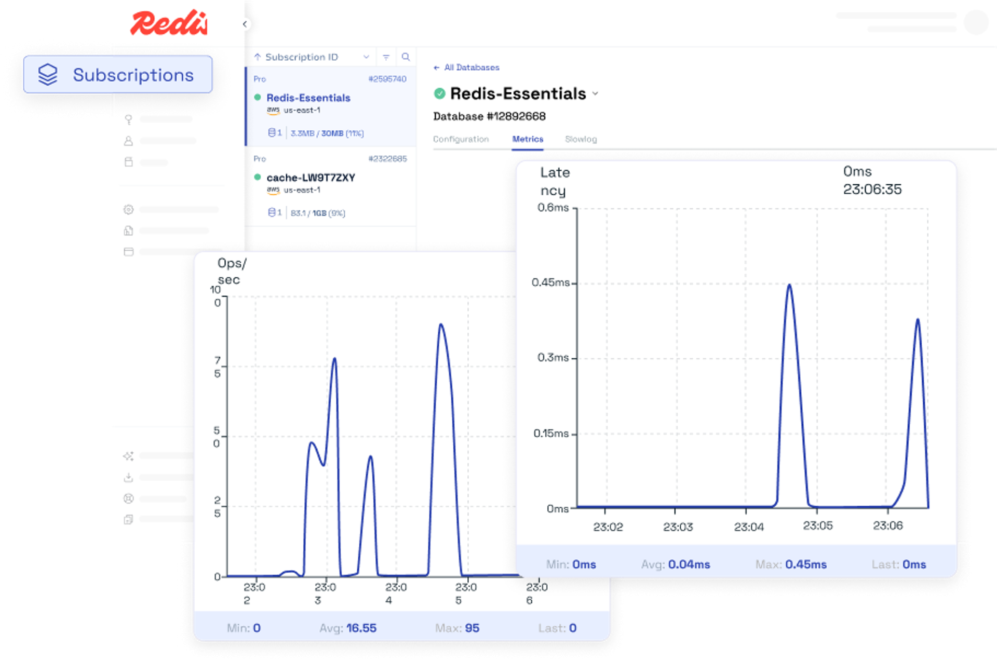997x661 pixels.
Task: Click the Database #12892668 label
Action: 489,116
